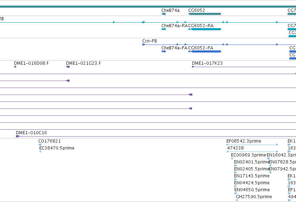Select the CO176821 EST arrow
The width and height of the screenshot is (296, 202).
[x=40, y=145]
